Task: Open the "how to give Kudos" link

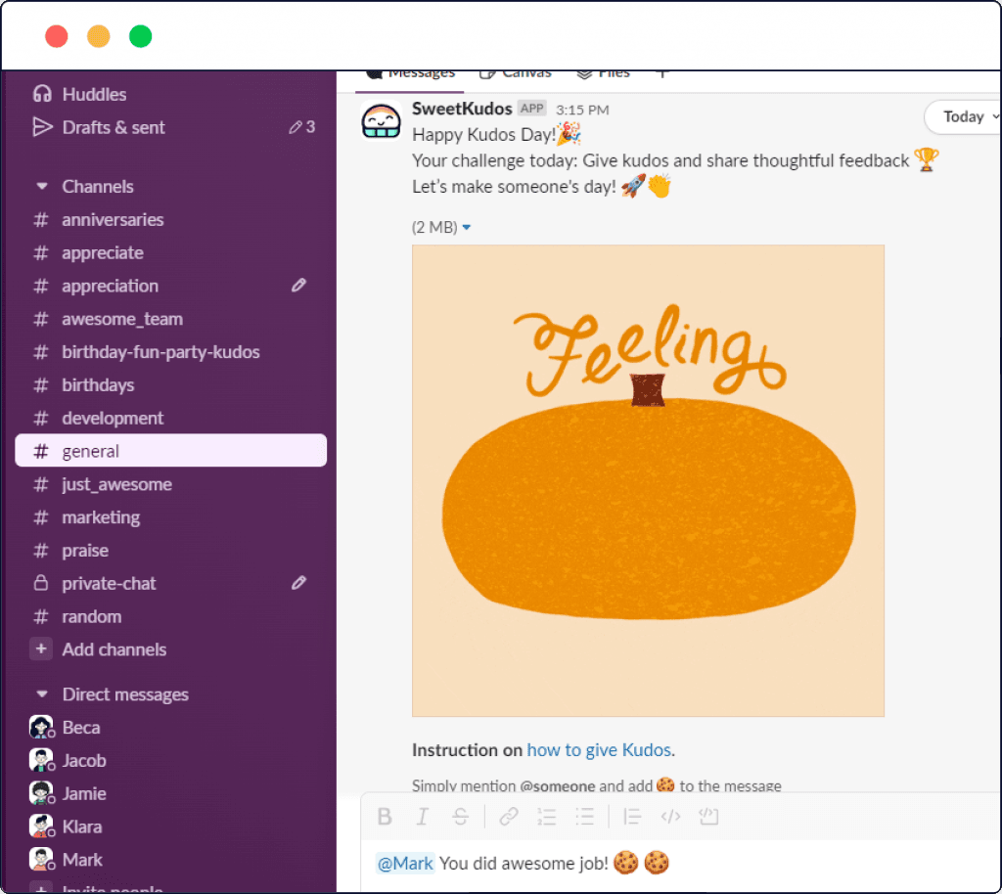Action: (599, 750)
